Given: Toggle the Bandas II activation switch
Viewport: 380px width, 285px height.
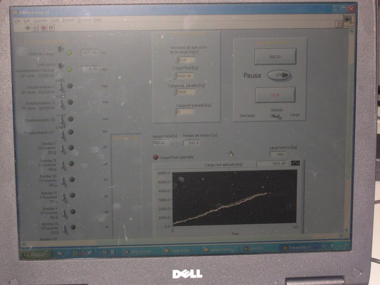Looking at the screenshot, I should [63, 166].
